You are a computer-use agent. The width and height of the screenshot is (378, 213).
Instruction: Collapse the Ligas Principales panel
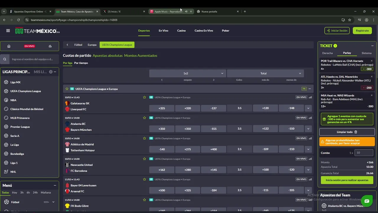click(x=55, y=72)
